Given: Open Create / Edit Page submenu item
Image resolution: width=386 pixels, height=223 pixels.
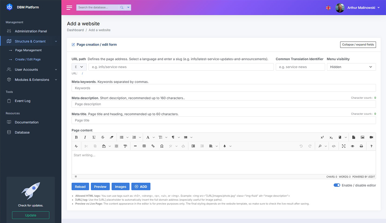Looking at the screenshot, I should (28, 59).
